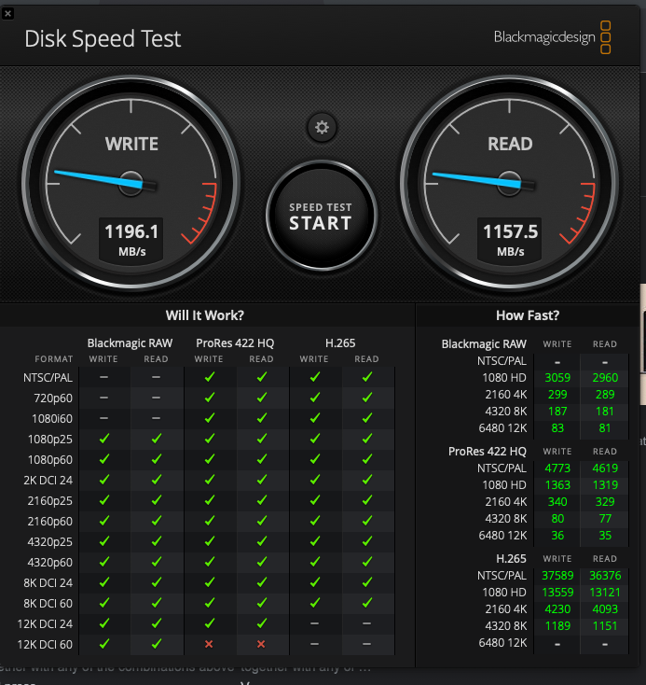
Task: Click H.265 2160 4K write value 4230
Action: click(x=557, y=609)
